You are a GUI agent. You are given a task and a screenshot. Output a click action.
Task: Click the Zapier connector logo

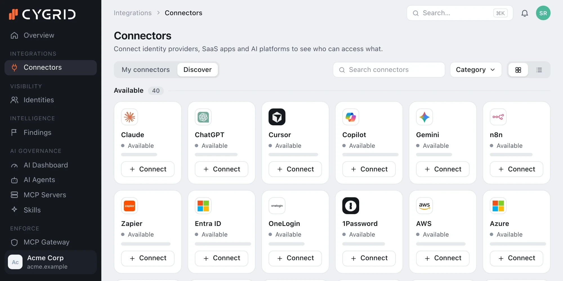129,206
